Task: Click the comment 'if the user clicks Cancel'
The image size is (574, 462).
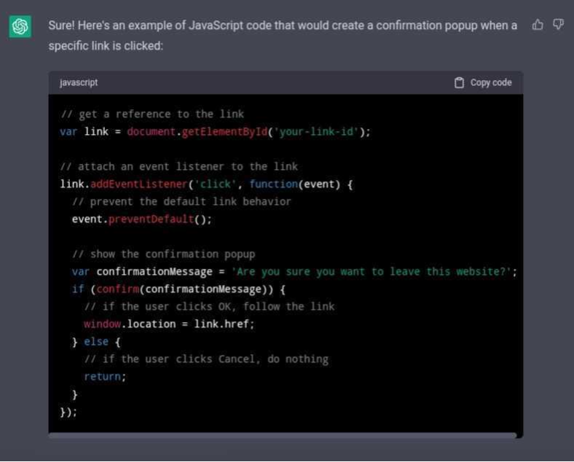Action: (206, 359)
